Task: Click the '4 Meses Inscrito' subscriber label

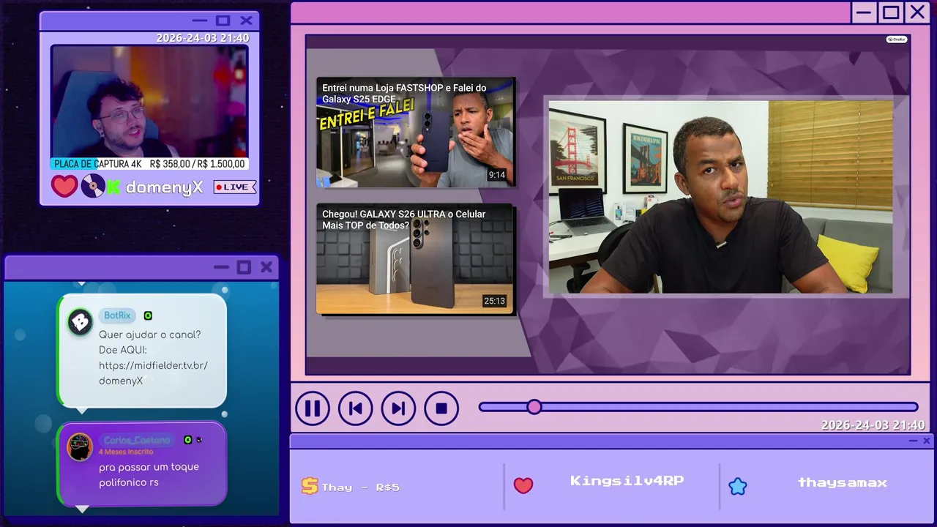Action: 126,452
